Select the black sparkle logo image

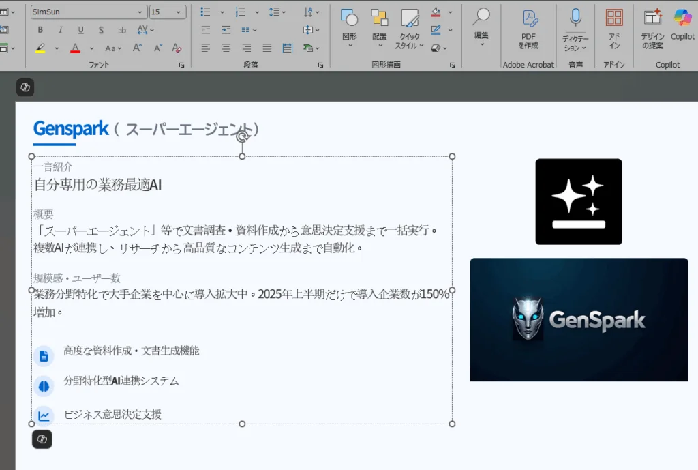pyautogui.click(x=579, y=201)
